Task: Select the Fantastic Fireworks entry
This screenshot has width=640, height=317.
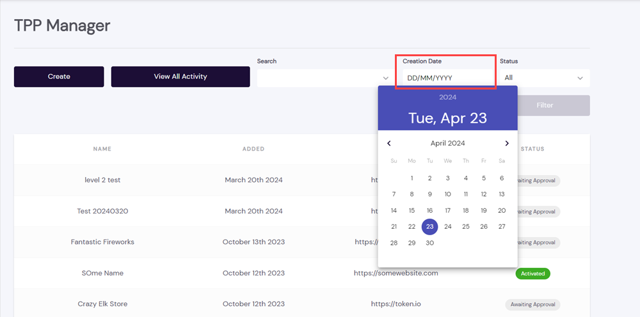Action: 102,242
